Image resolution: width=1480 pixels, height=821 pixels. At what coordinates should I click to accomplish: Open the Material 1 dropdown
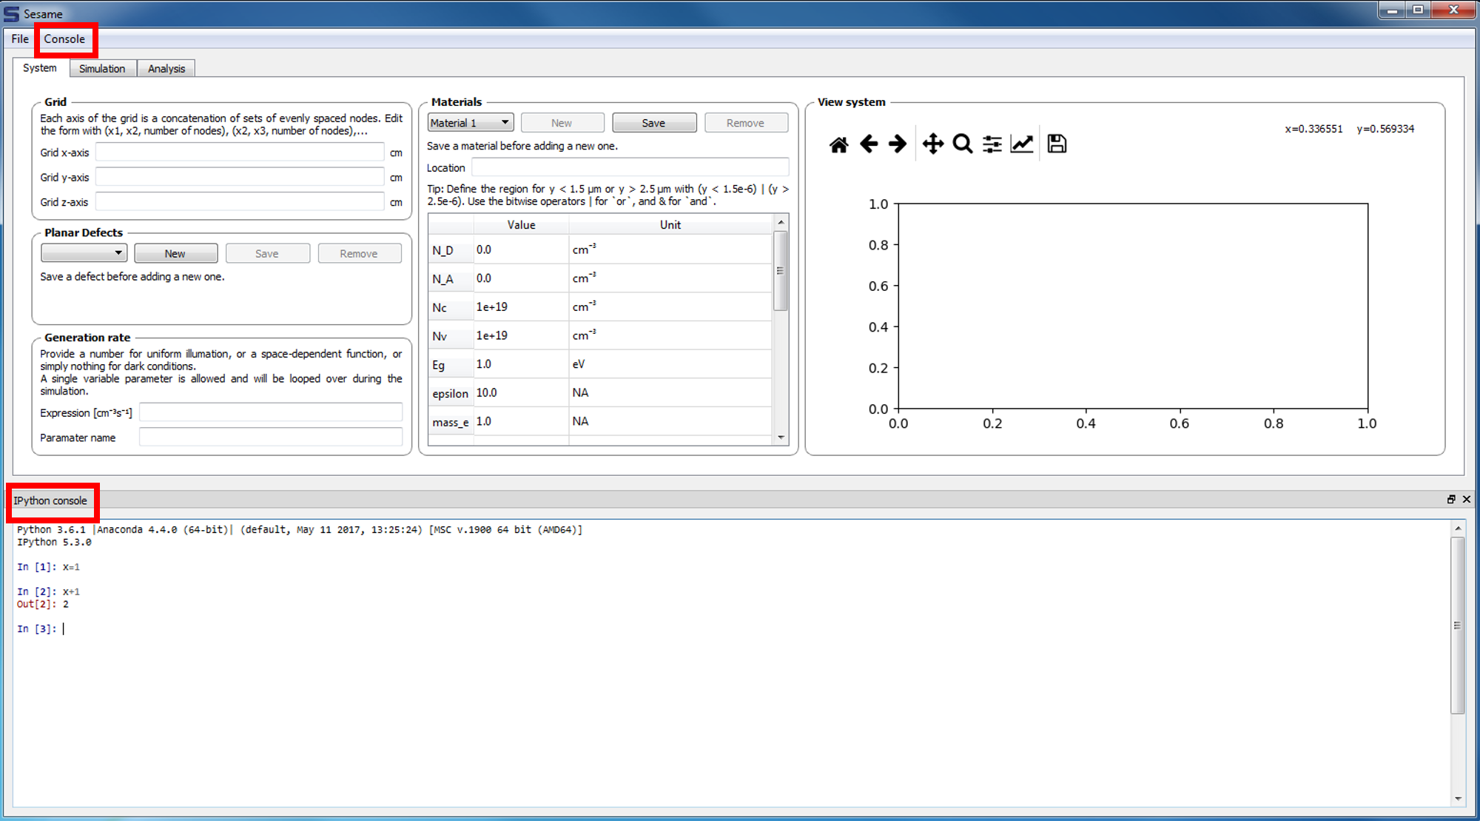click(x=471, y=123)
